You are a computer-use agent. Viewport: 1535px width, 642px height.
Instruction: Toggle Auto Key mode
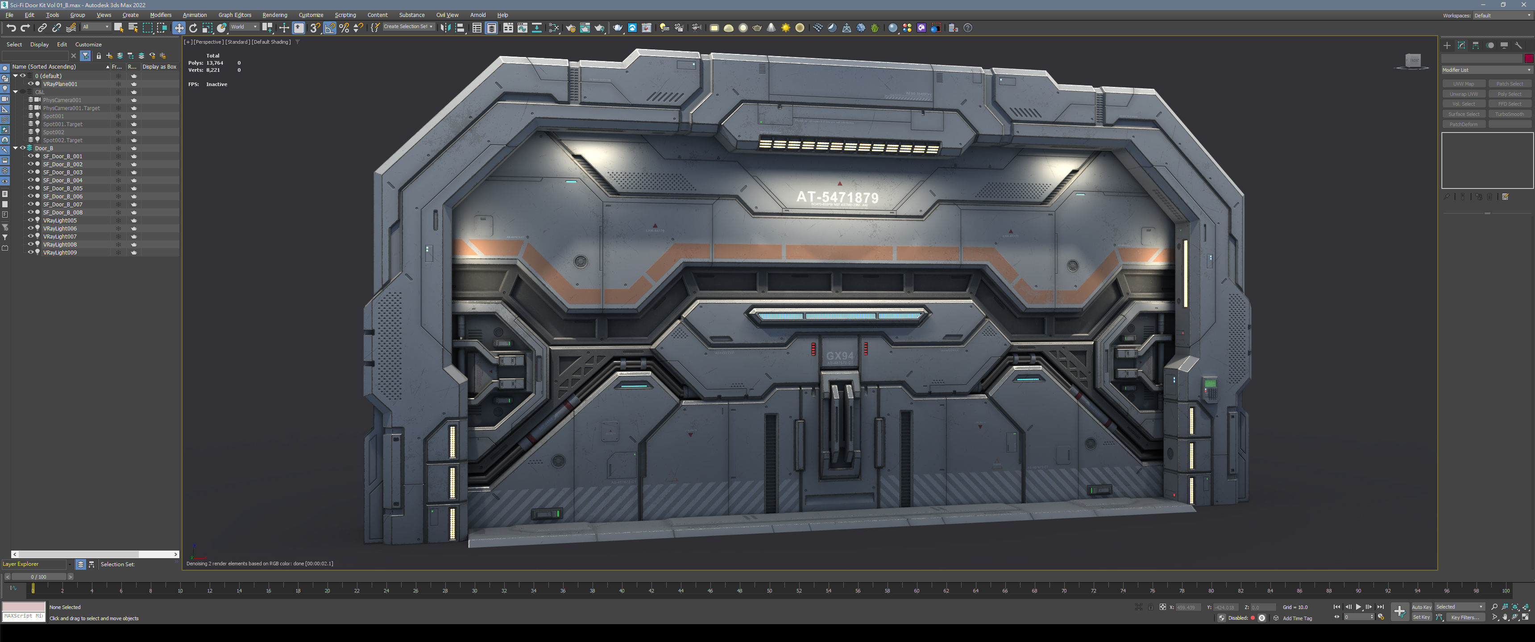pos(1421,607)
